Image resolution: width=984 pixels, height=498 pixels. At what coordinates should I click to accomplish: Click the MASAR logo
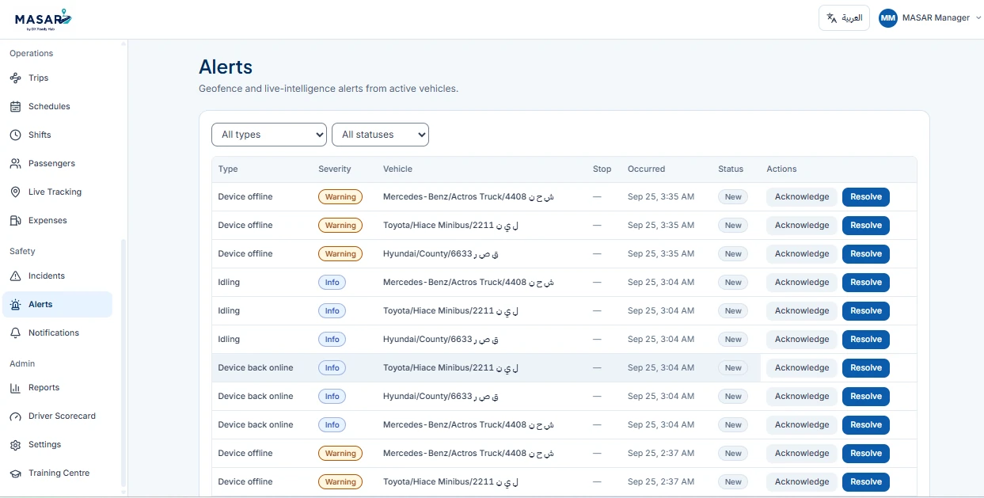[x=43, y=18]
